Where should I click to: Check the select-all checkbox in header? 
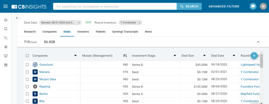(x=27, y=56)
